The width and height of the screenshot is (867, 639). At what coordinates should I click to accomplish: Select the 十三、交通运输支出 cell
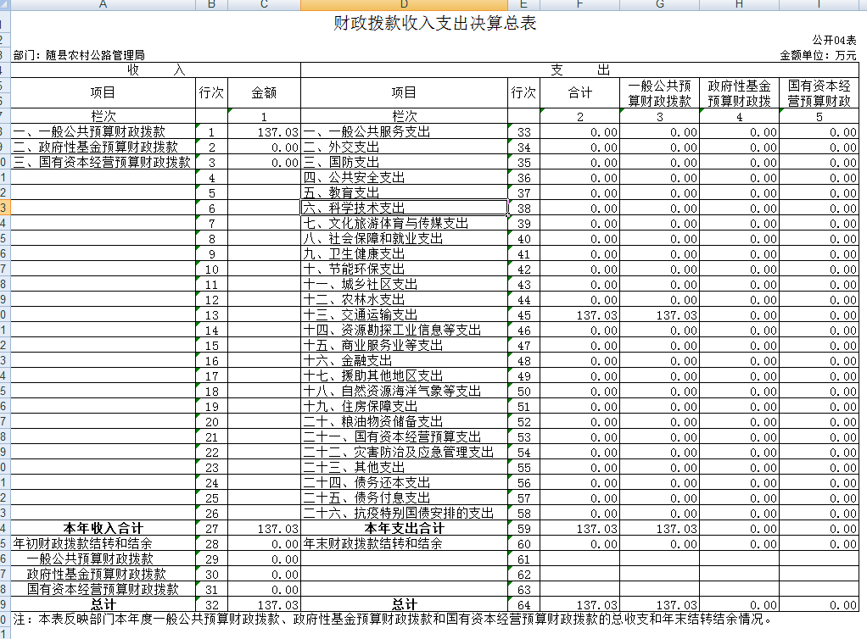[x=404, y=314]
